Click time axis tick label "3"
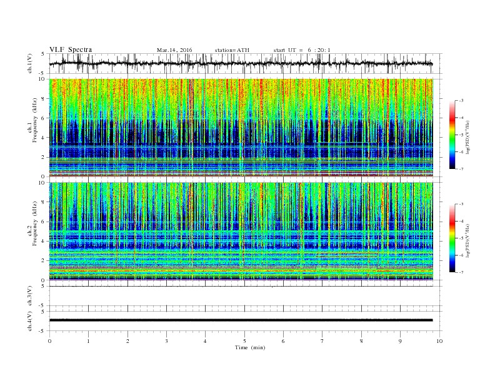This screenshot has width=495, height=383. [166, 341]
